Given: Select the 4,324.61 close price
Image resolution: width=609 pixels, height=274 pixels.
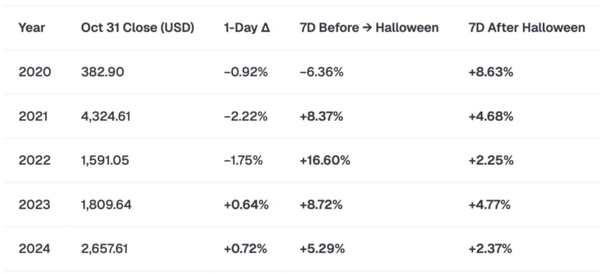Looking at the screenshot, I should click(x=106, y=116).
